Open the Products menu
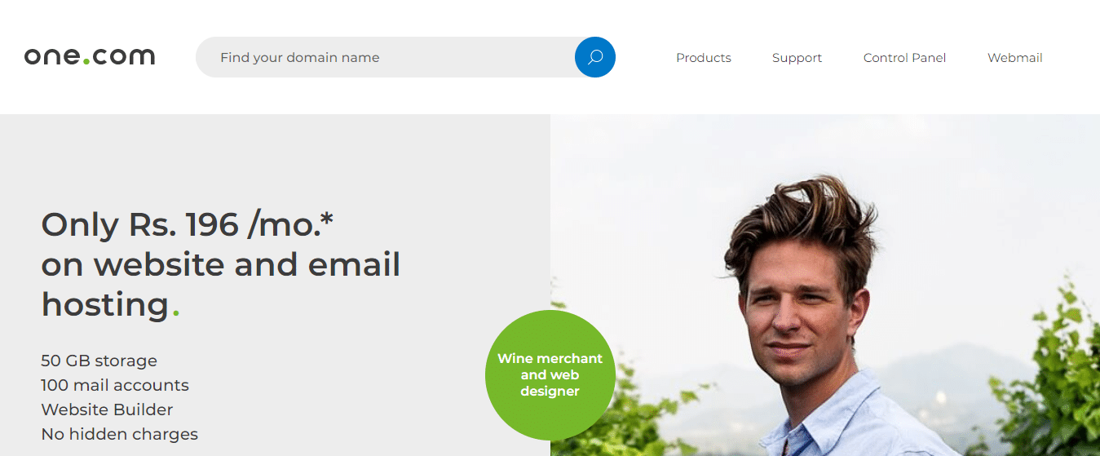The image size is (1100, 456). tap(704, 58)
